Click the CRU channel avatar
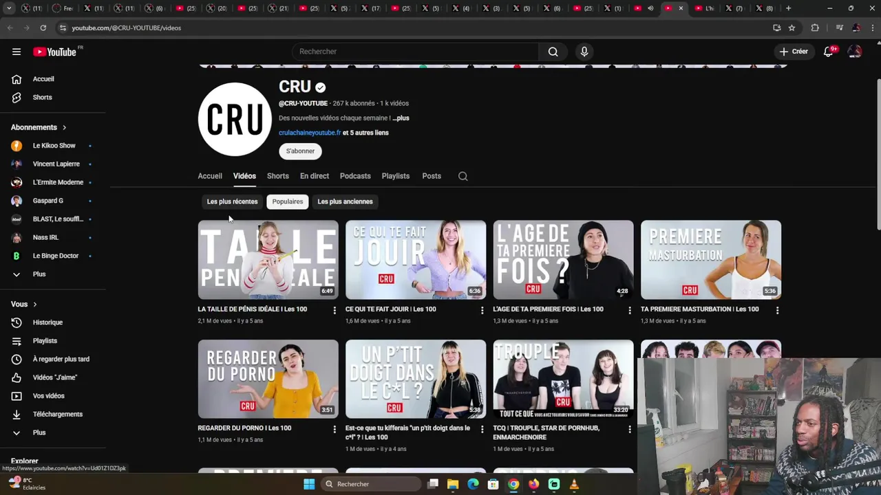The image size is (881, 495). tap(235, 120)
